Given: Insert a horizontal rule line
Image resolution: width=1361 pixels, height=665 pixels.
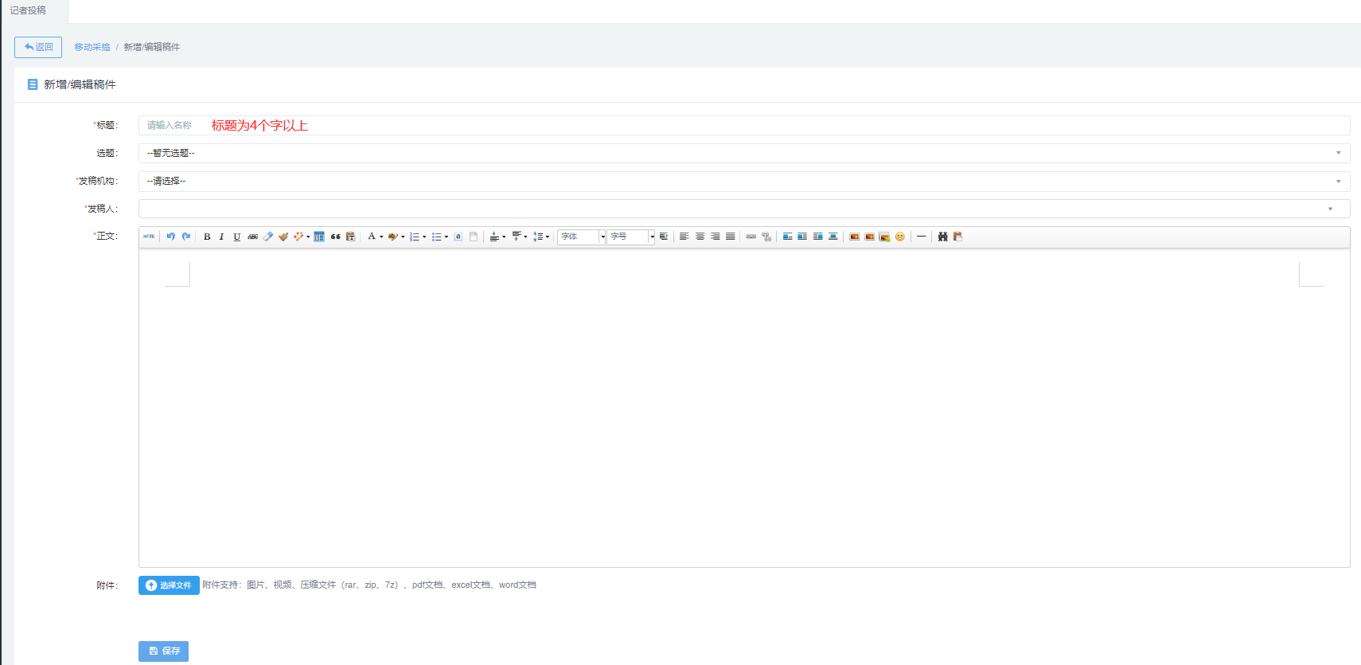Looking at the screenshot, I should 921,237.
